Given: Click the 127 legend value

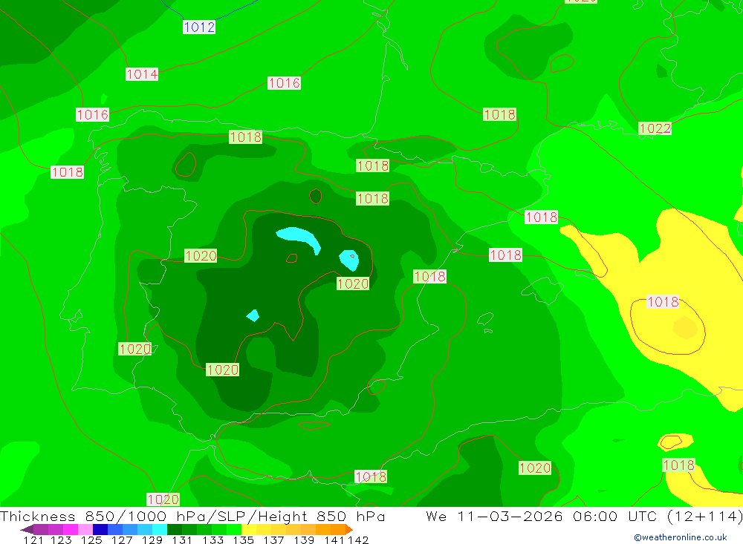Looking at the screenshot, I should tap(122, 540).
